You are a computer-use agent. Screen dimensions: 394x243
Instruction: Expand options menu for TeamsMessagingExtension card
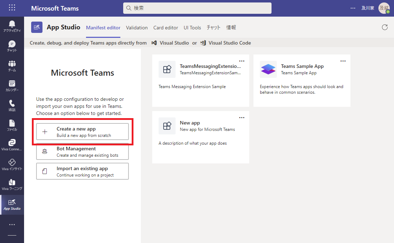point(242,61)
